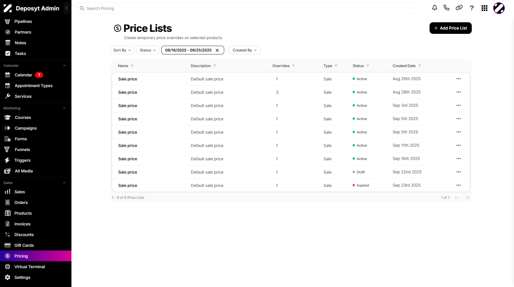Open row options for Sep 23rd 2025

[459, 185]
